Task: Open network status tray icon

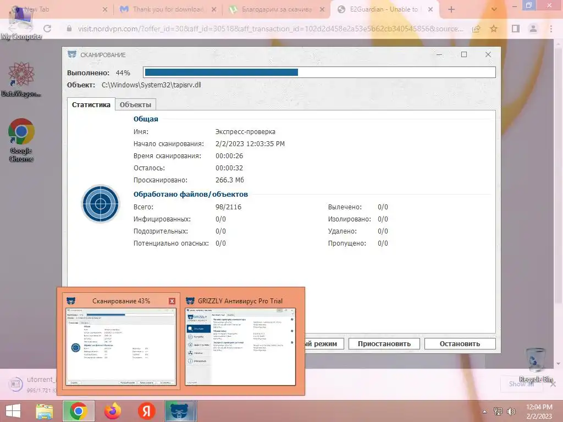Action: [498, 412]
